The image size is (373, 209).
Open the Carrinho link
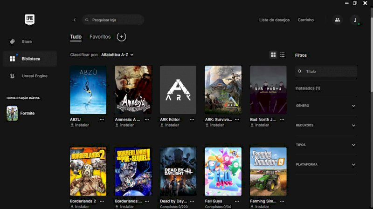(306, 20)
